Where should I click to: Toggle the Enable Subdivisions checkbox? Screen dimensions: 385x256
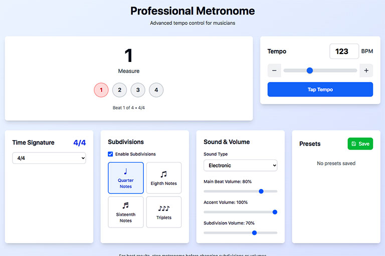click(x=110, y=154)
